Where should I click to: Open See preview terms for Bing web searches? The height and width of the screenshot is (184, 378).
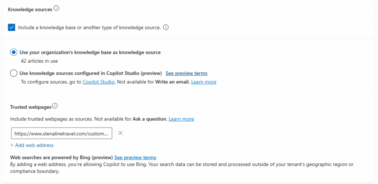(x=135, y=157)
